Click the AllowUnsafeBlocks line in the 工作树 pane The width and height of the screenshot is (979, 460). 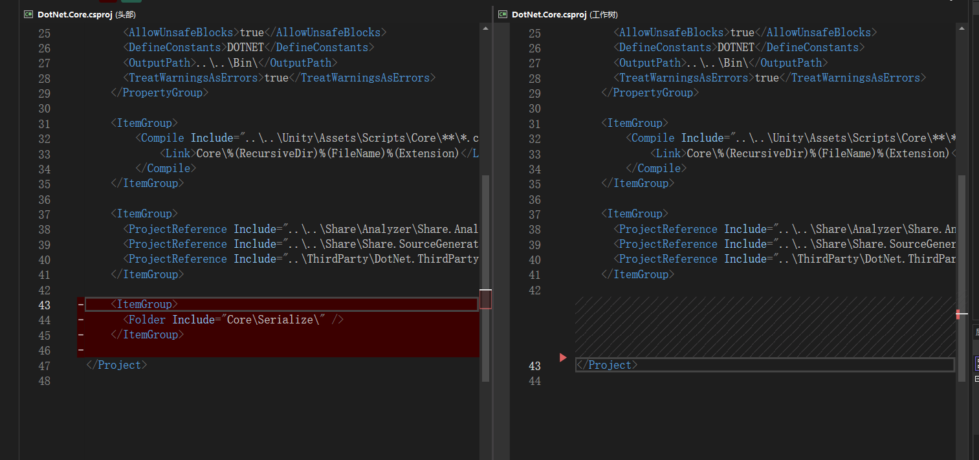[745, 32]
